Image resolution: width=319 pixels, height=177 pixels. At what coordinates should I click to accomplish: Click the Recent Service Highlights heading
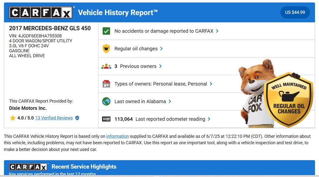pyautogui.click(x=84, y=167)
